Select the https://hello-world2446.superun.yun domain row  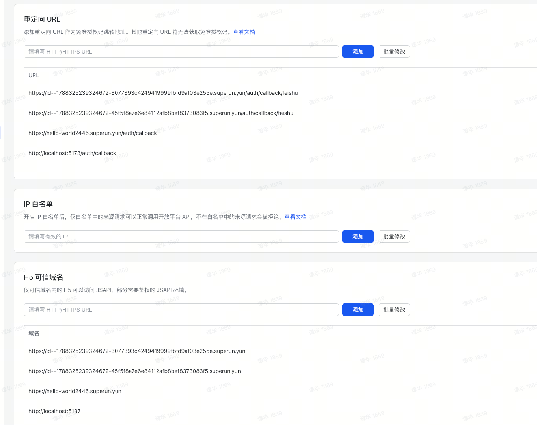coord(75,391)
